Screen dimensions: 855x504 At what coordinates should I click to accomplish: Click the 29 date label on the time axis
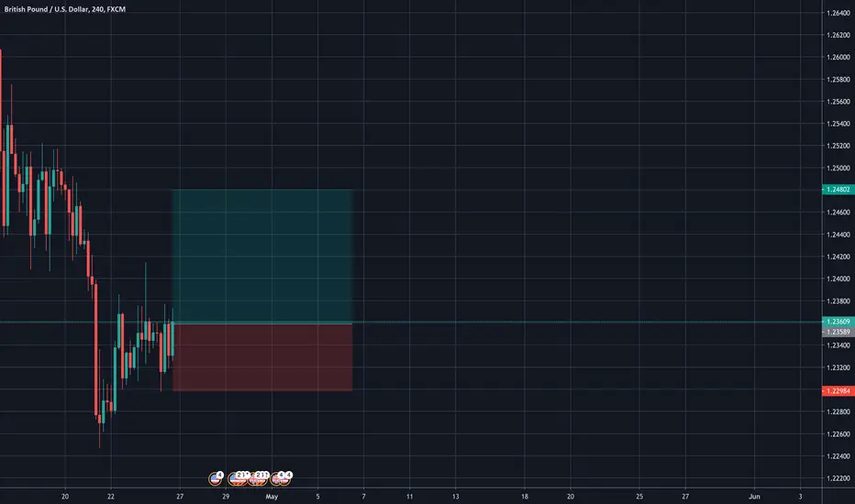tap(226, 497)
